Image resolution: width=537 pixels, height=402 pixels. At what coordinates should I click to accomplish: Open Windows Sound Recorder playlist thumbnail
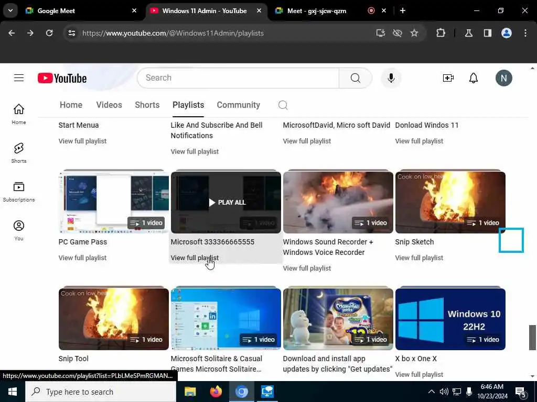[338, 203]
